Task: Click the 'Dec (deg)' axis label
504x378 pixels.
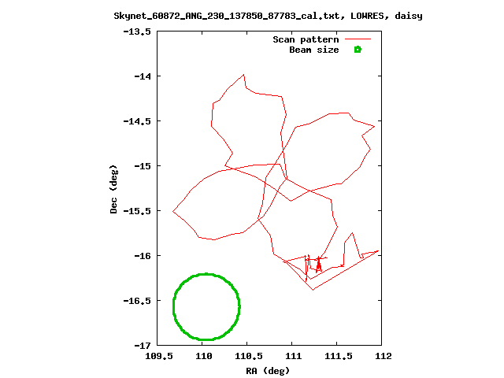Action: [113, 189]
